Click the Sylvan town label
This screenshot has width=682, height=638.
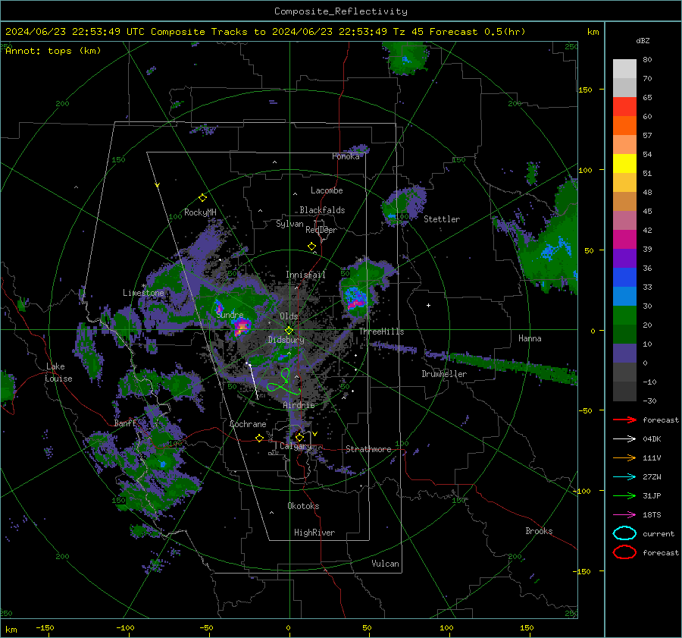coord(289,224)
